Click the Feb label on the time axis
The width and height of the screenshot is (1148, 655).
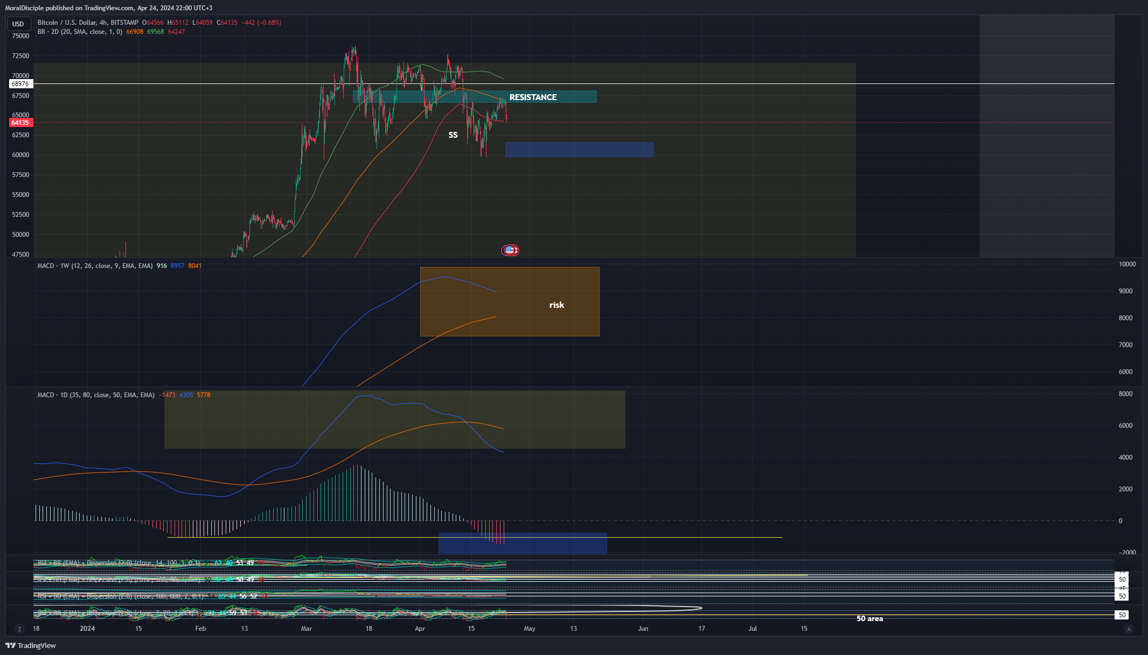pyautogui.click(x=200, y=629)
